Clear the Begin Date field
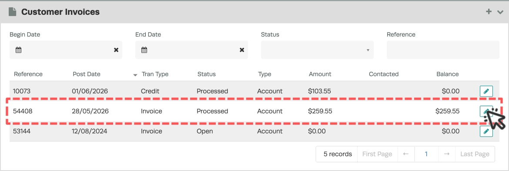This screenshot has height=171, width=509. 116,50
